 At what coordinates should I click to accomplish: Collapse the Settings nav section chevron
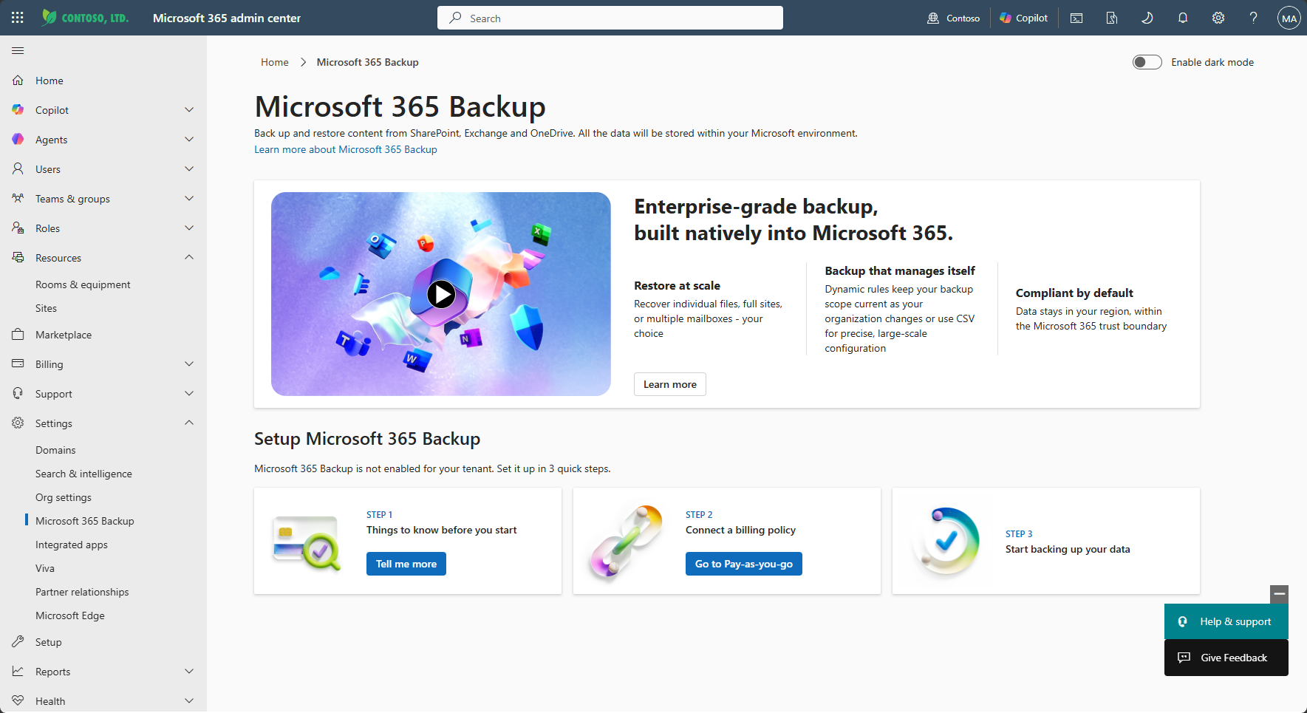(x=189, y=423)
